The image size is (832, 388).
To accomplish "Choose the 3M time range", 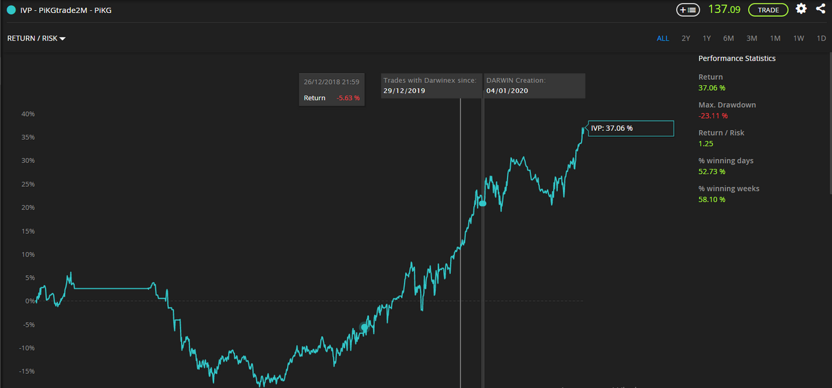I will point(752,39).
